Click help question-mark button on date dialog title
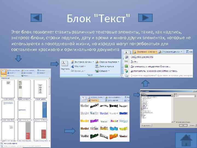Screen dimensions: 197x148 [194, 91]
